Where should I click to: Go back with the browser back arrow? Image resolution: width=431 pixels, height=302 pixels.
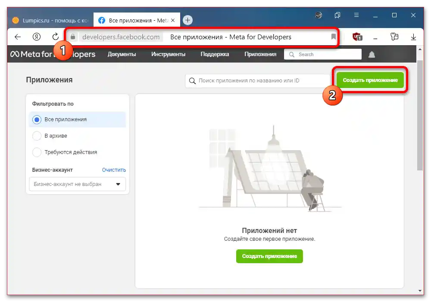(18, 37)
